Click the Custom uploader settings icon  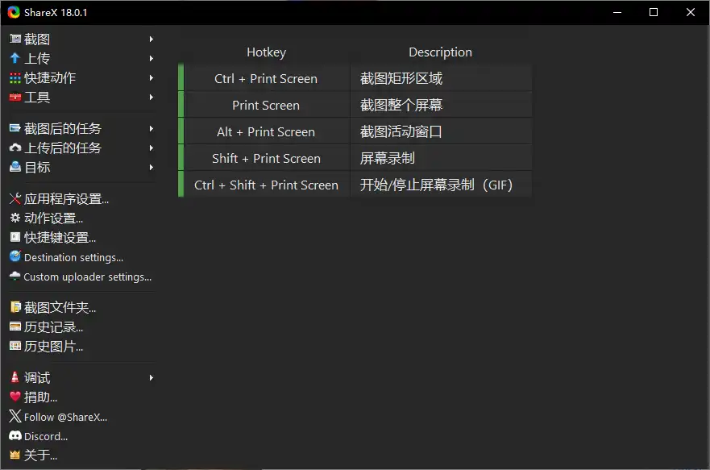point(15,277)
